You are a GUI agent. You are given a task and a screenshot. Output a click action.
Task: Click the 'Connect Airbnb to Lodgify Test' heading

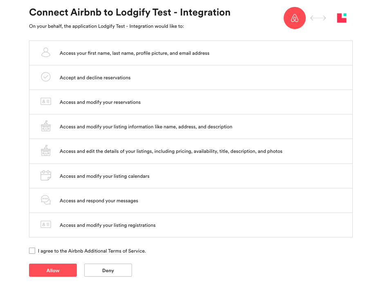coord(130,12)
